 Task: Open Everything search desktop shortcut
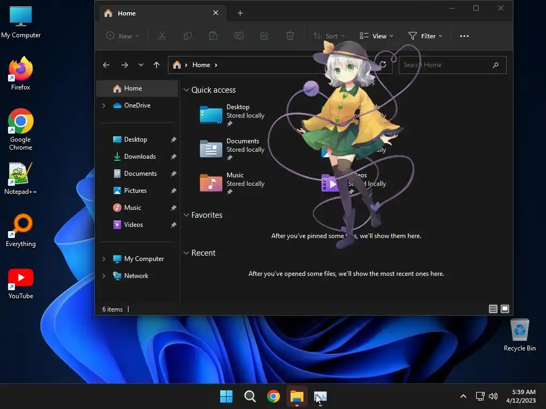[21, 231]
